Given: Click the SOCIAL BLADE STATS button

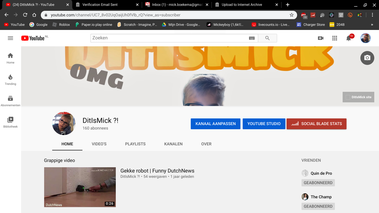Looking at the screenshot, I should click(x=317, y=124).
